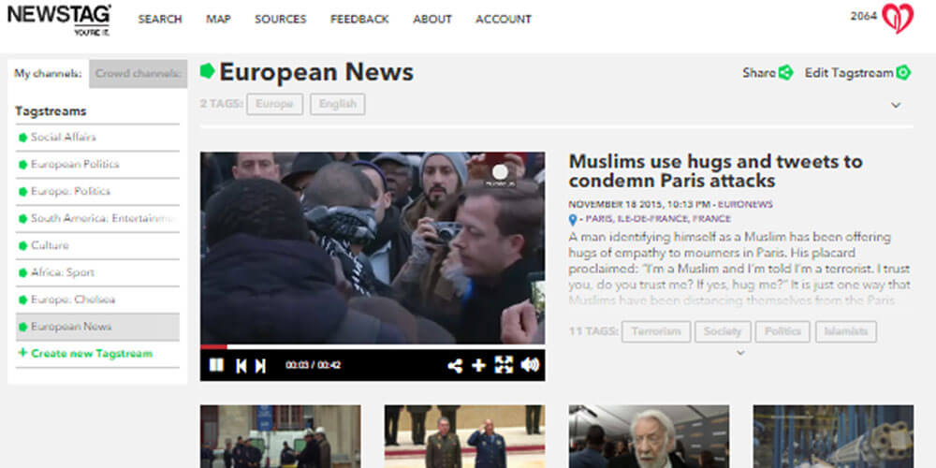Enter fullscreen video mode
The width and height of the screenshot is (936, 468).
(504, 365)
